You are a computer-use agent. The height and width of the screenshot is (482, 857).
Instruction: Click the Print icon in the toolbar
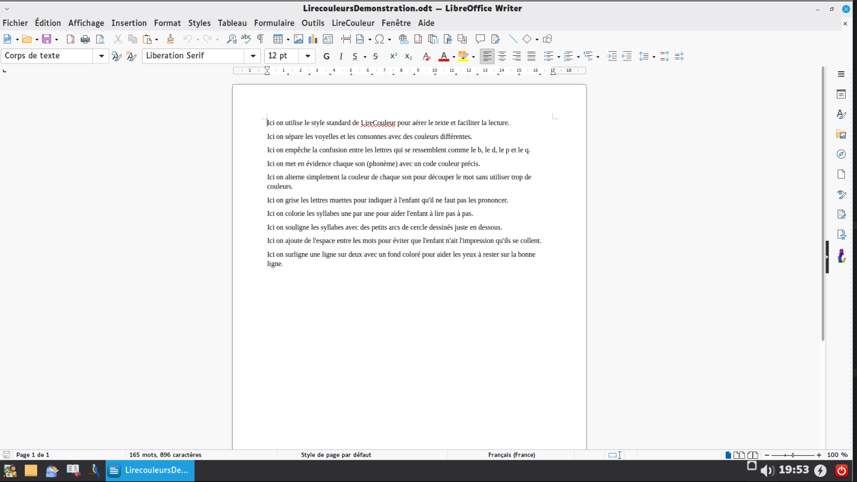pos(85,39)
